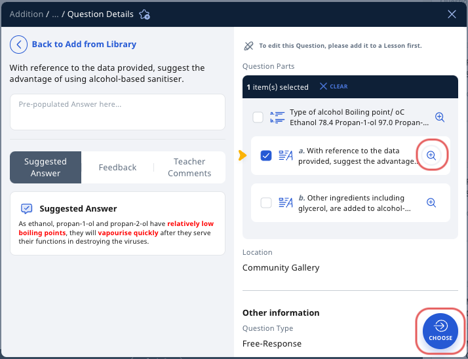Click the favorite star icon beside Question Details
The image size is (468, 359).
coord(145,14)
